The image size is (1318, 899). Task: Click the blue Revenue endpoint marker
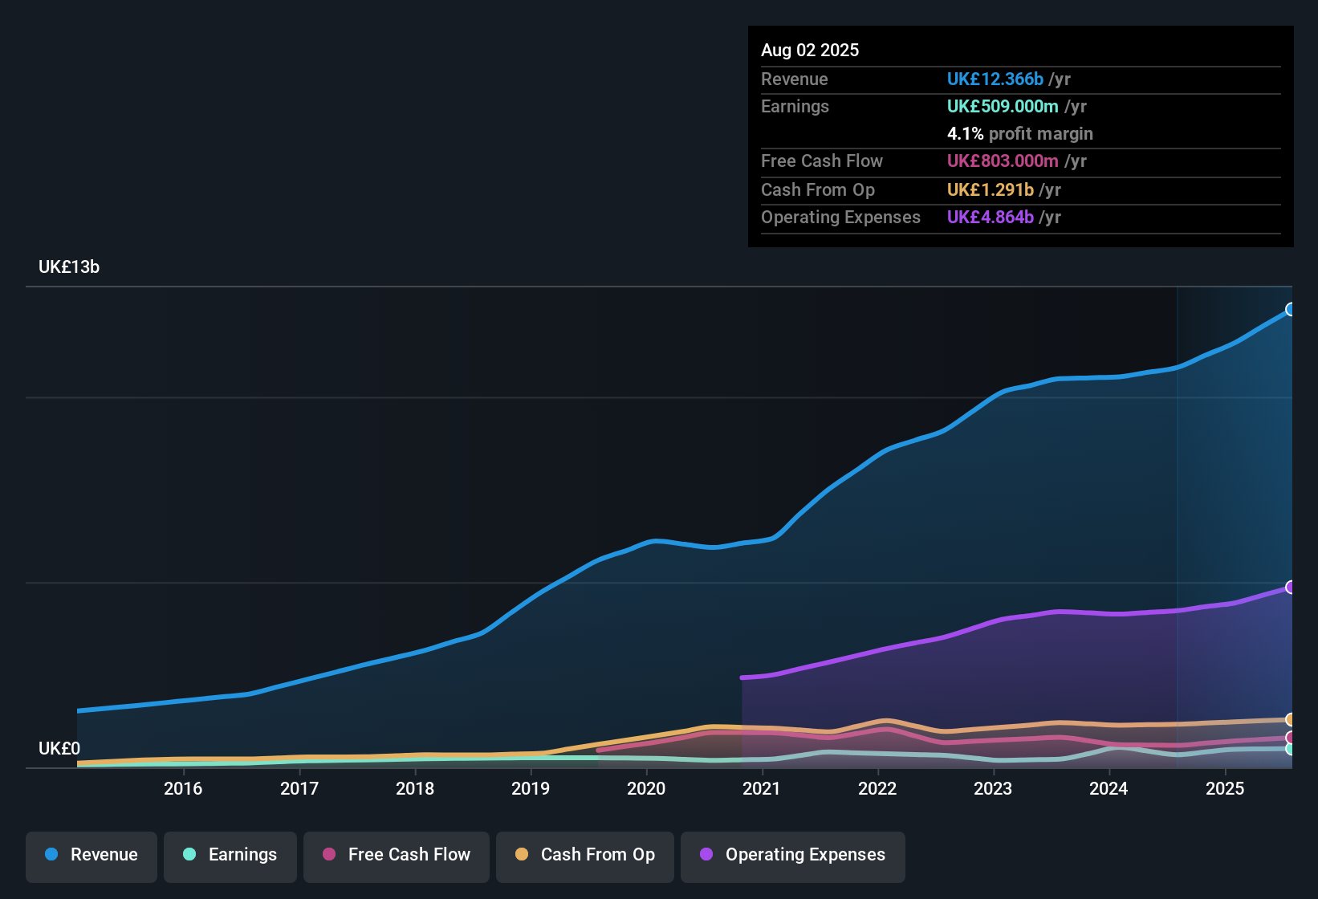(x=1290, y=310)
